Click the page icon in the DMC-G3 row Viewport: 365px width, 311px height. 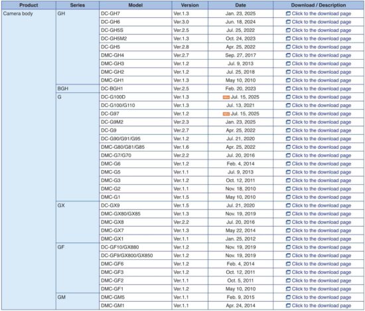click(x=288, y=180)
